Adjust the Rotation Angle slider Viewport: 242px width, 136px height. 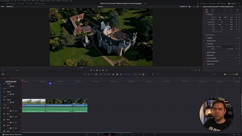[222, 22]
